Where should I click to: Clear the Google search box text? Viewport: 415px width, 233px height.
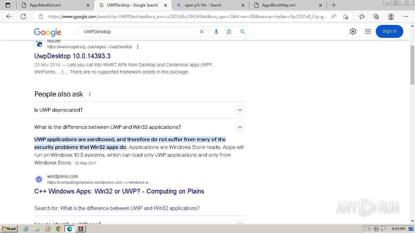202,32
